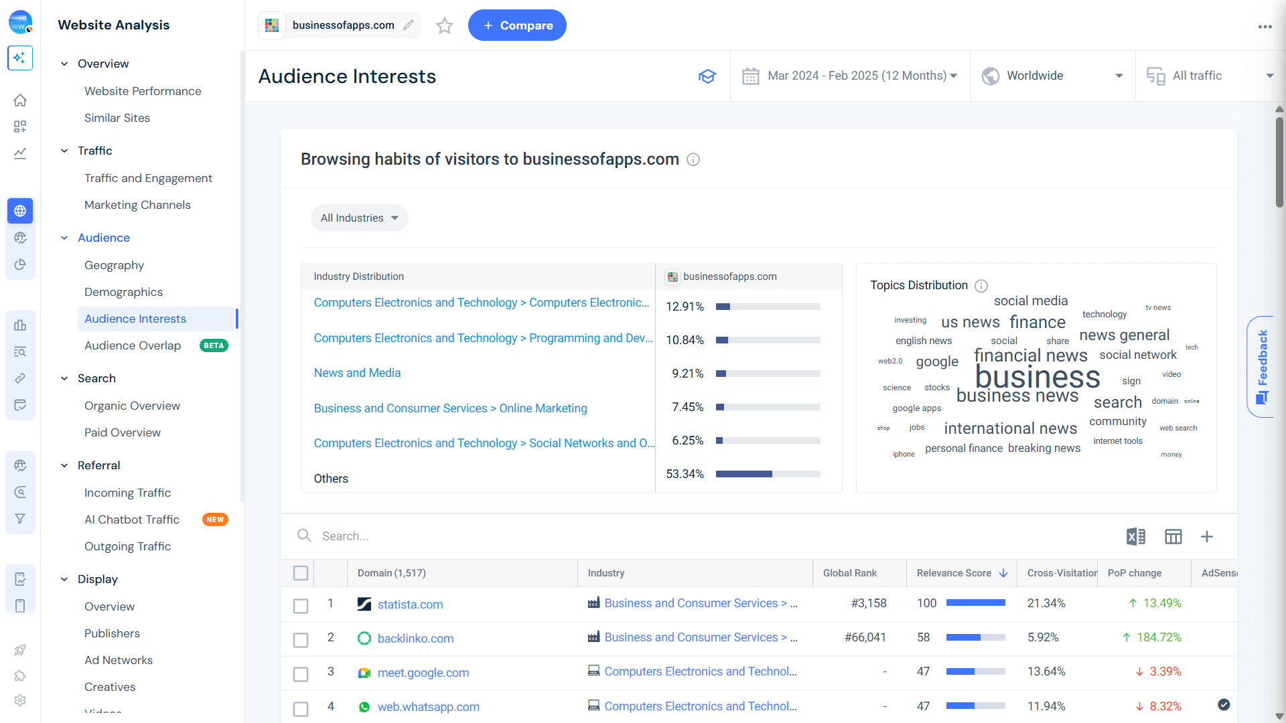Image resolution: width=1286 pixels, height=723 pixels.
Task: Collapse the Audience section in sidebar
Action: point(64,238)
